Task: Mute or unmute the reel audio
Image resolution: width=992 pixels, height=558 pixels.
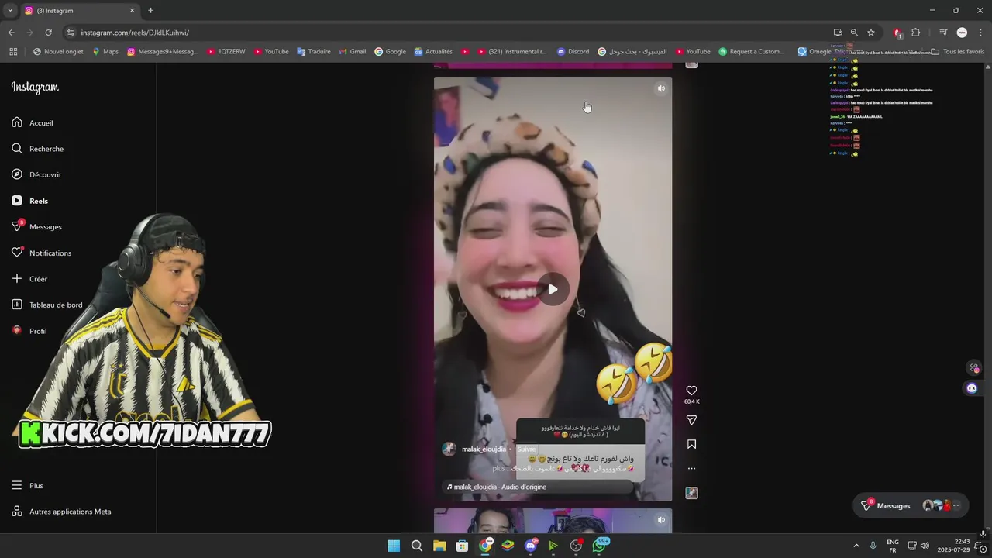Action: tap(661, 88)
